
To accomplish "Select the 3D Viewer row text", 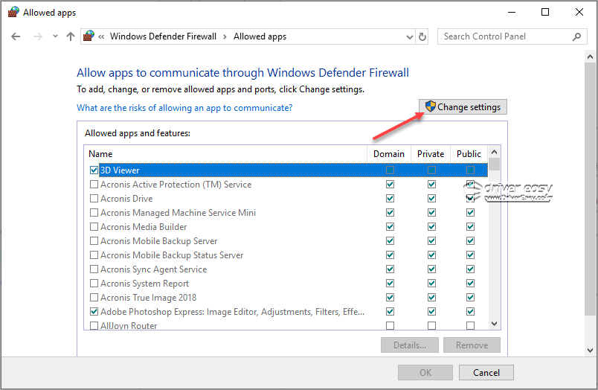I will (120, 170).
